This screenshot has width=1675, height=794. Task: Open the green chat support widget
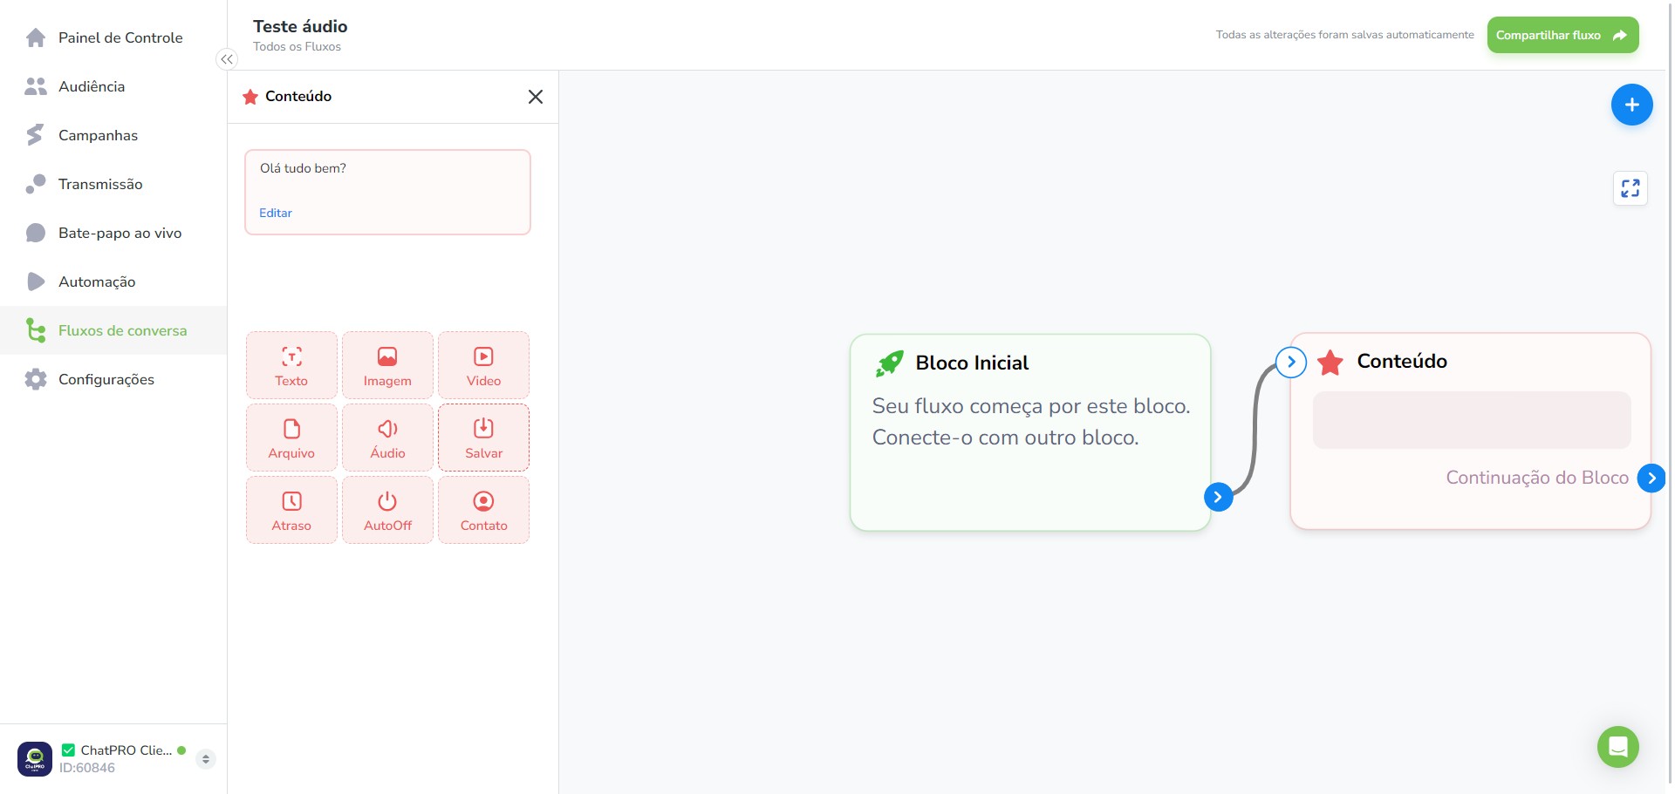point(1618,747)
